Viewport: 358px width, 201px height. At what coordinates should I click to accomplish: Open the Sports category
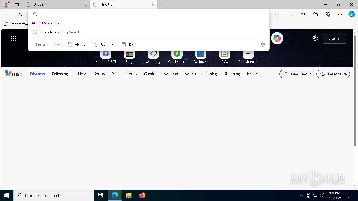99,74
